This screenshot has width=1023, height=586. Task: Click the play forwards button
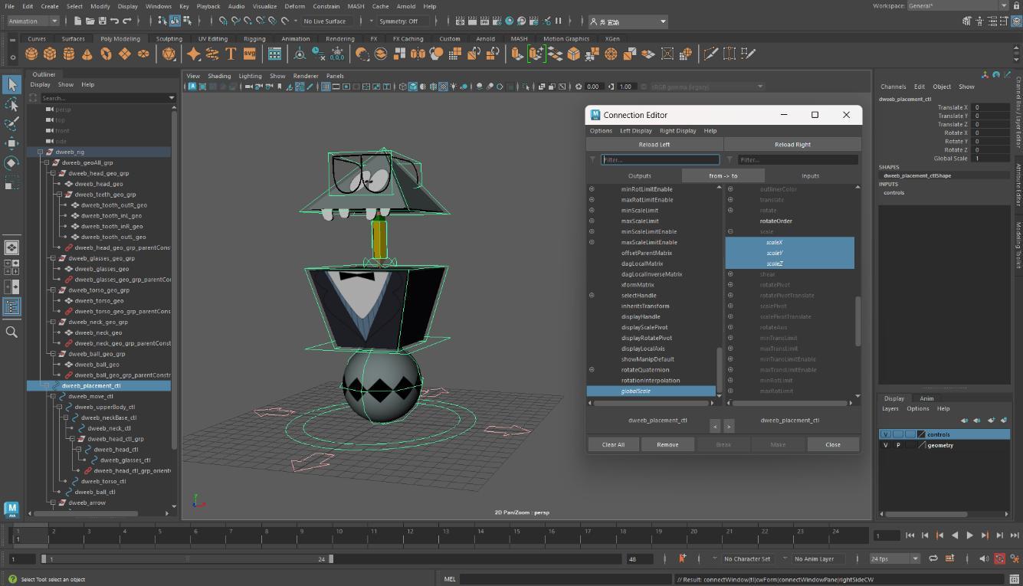(x=969, y=535)
